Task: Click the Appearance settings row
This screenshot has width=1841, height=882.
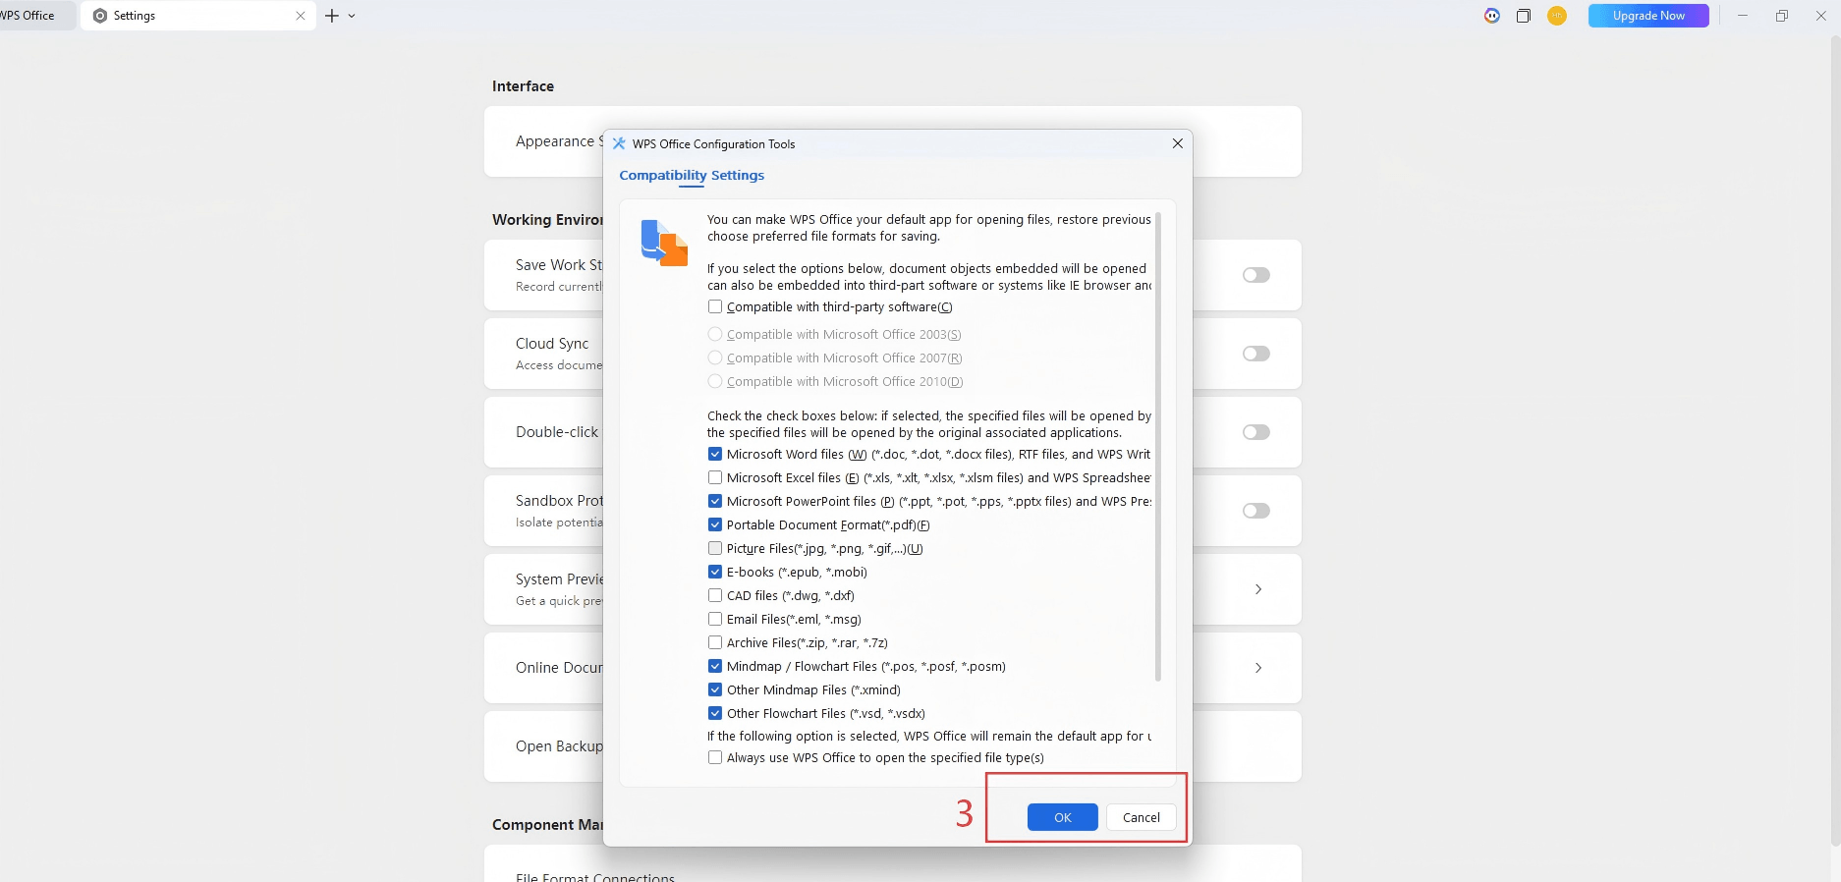Action: 893,141
